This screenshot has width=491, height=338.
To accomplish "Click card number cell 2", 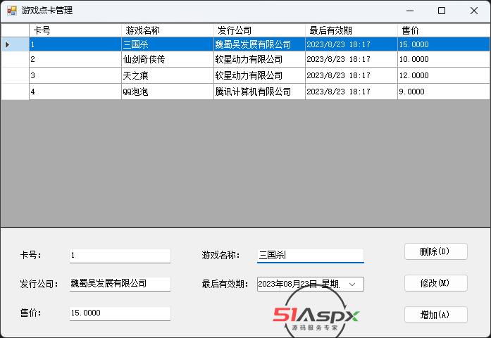I will [x=75, y=59].
